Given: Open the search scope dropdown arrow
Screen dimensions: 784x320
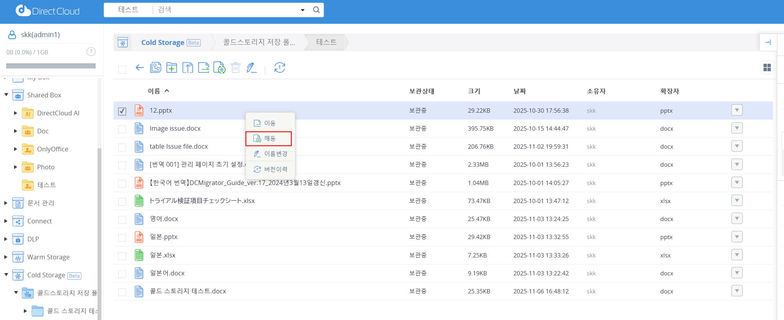Looking at the screenshot, I should click(303, 10).
